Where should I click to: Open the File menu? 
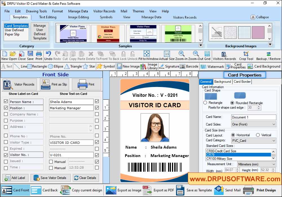pos(7,11)
